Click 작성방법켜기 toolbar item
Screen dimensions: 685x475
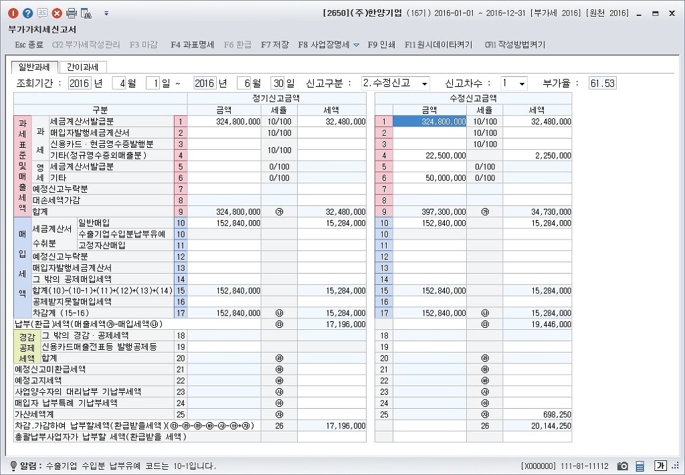(x=514, y=45)
